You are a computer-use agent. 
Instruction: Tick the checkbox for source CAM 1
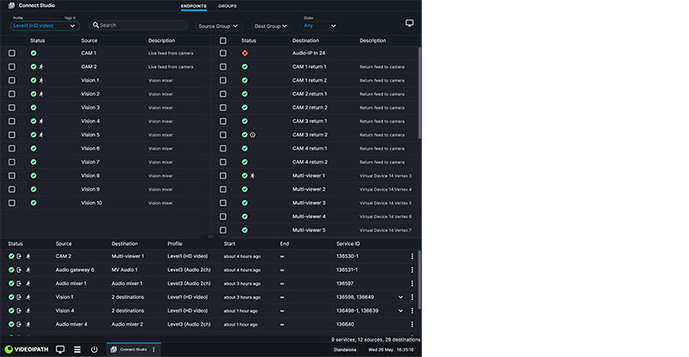(x=12, y=53)
